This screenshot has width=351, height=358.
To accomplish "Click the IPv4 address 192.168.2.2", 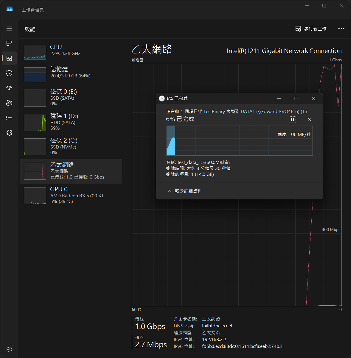I will click(x=214, y=340).
